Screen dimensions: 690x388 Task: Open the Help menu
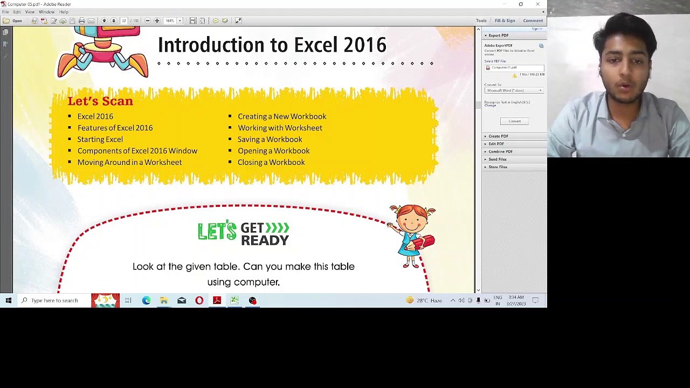coord(64,12)
